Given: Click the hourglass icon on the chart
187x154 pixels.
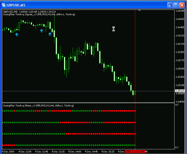Looking at the screenshot, I should click(x=113, y=29).
